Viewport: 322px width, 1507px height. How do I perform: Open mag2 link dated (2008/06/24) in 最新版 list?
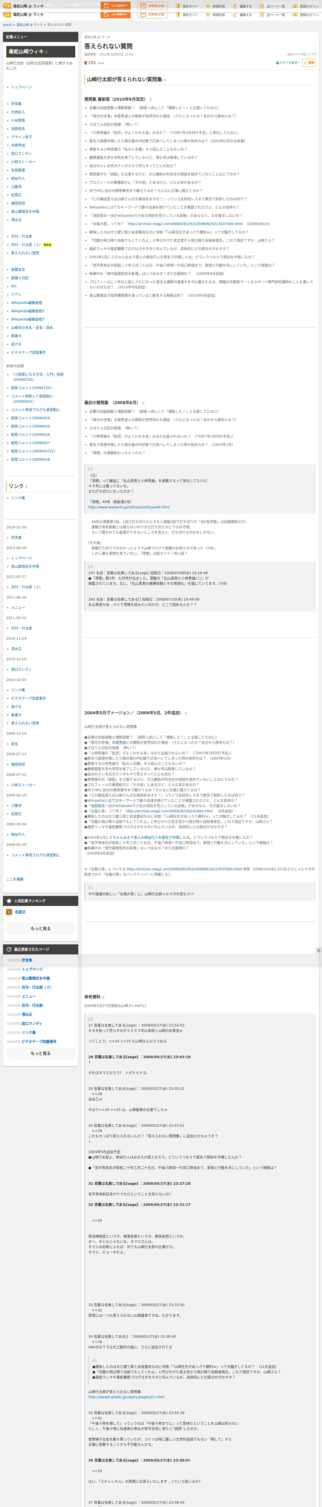[185, 224]
